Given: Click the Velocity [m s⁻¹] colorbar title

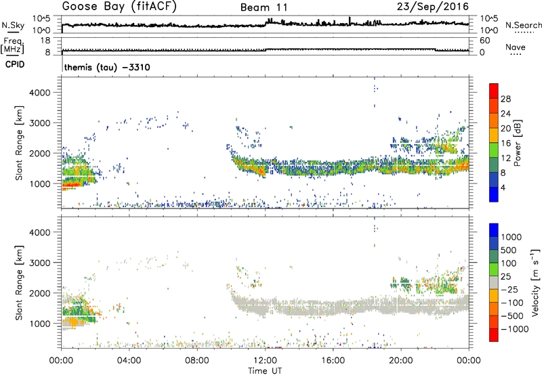Looking at the screenshot, I should click(535, 282).
